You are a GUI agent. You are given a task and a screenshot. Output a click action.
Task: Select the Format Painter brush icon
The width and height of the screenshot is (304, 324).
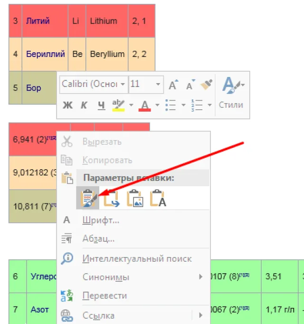[x=206, y=85]
